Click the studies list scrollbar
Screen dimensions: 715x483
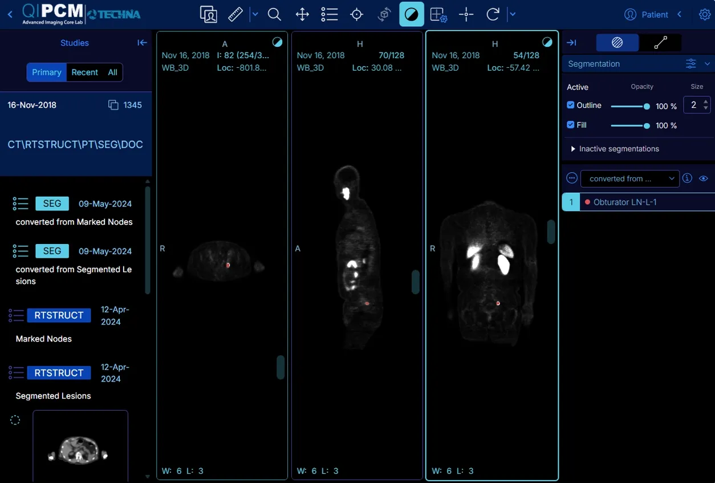(x=148, y=240)
